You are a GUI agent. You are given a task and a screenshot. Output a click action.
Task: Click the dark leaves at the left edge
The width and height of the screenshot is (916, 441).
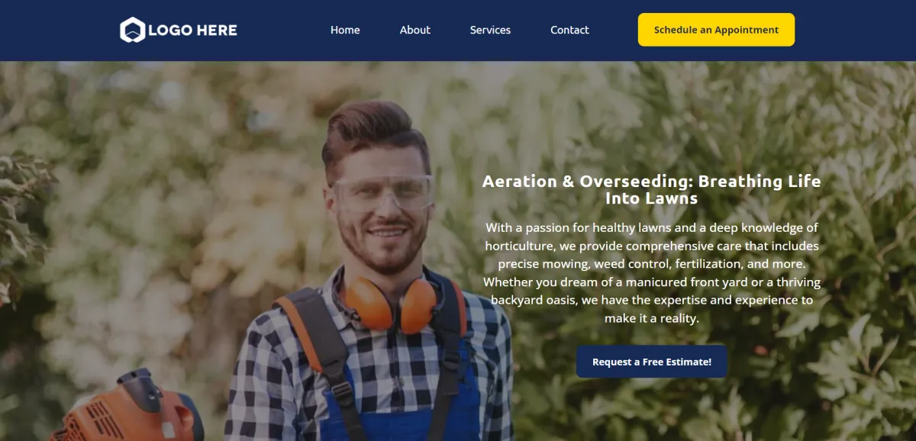(21, 221)
